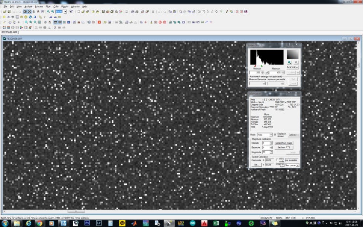Image resolution: width=363 pixels, height=227 pixels.
Task: Click the Pixel scale X field
Action: [269, 160]
